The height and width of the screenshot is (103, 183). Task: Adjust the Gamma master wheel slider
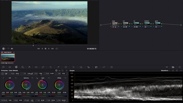tap(26, 96)
